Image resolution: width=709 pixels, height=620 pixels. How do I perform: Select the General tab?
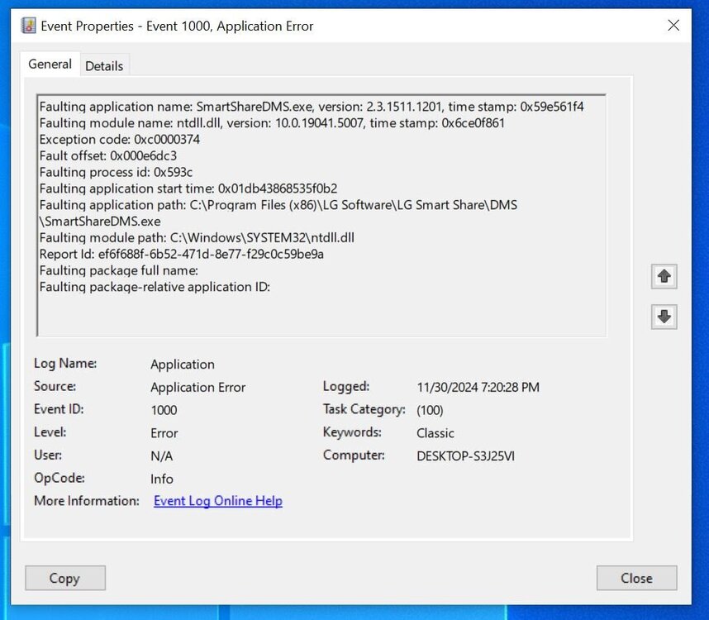tap(50, 64)
